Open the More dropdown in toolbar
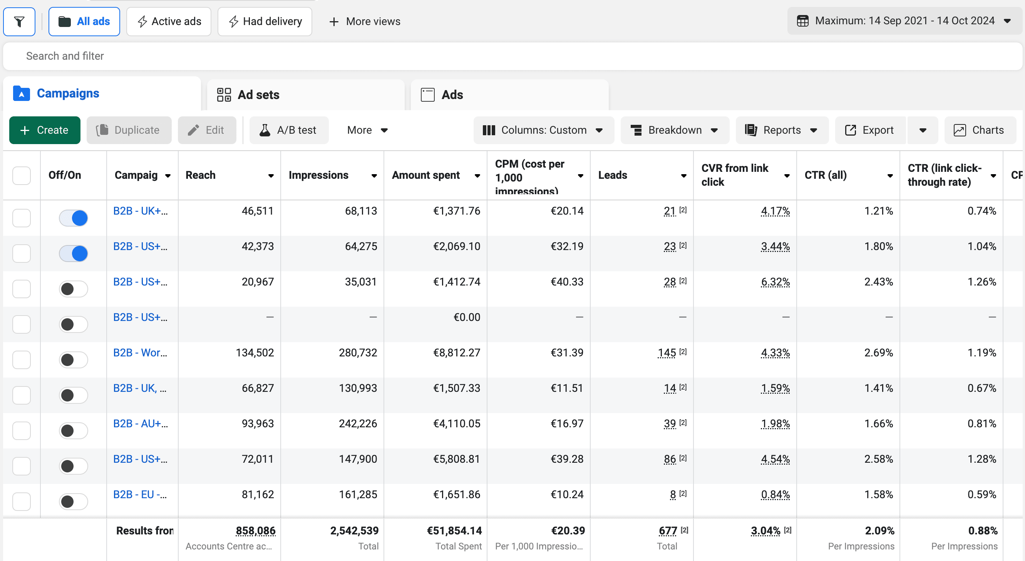1025x561 pixels. [x=367, y=130]
